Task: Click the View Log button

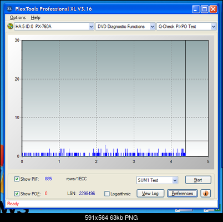Action: click(150, 194)
